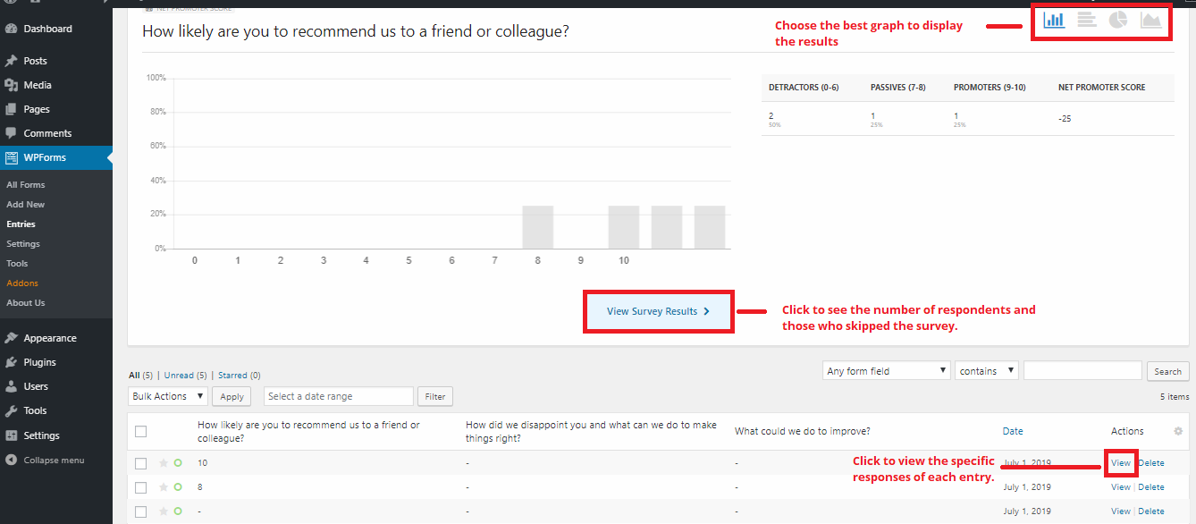Click the Tools wrench icon
1196x524 pixels.
coord(11,410)
